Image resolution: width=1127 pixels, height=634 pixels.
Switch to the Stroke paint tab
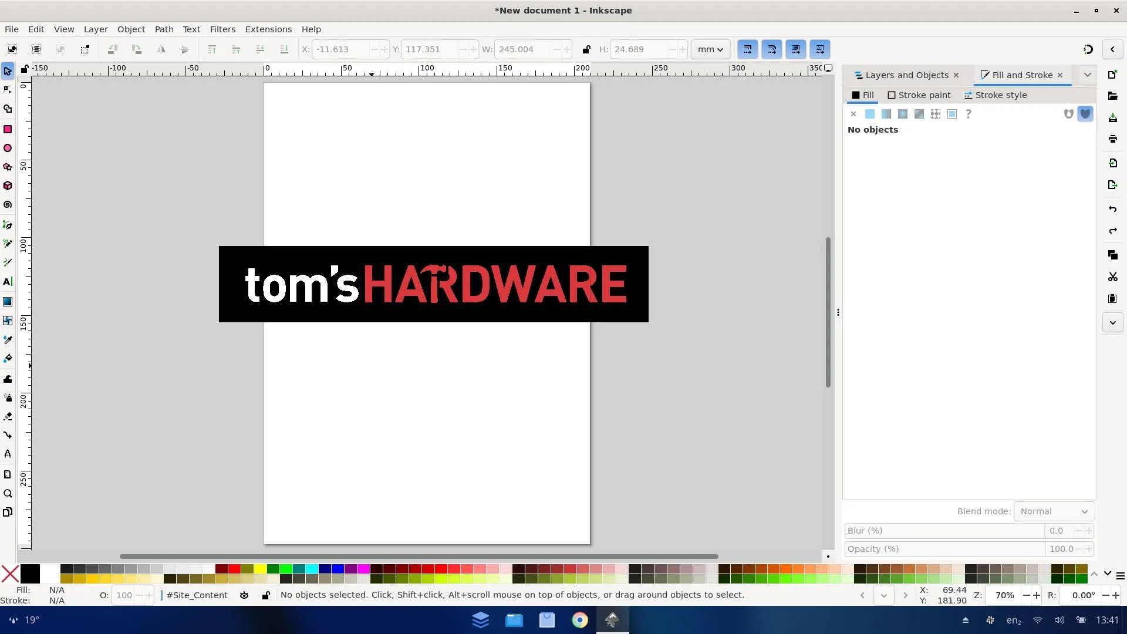[919, 95]
